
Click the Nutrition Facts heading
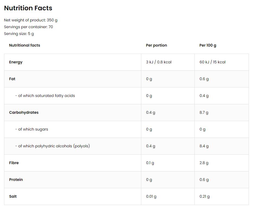pyautogui.click(x=28, y=8)
